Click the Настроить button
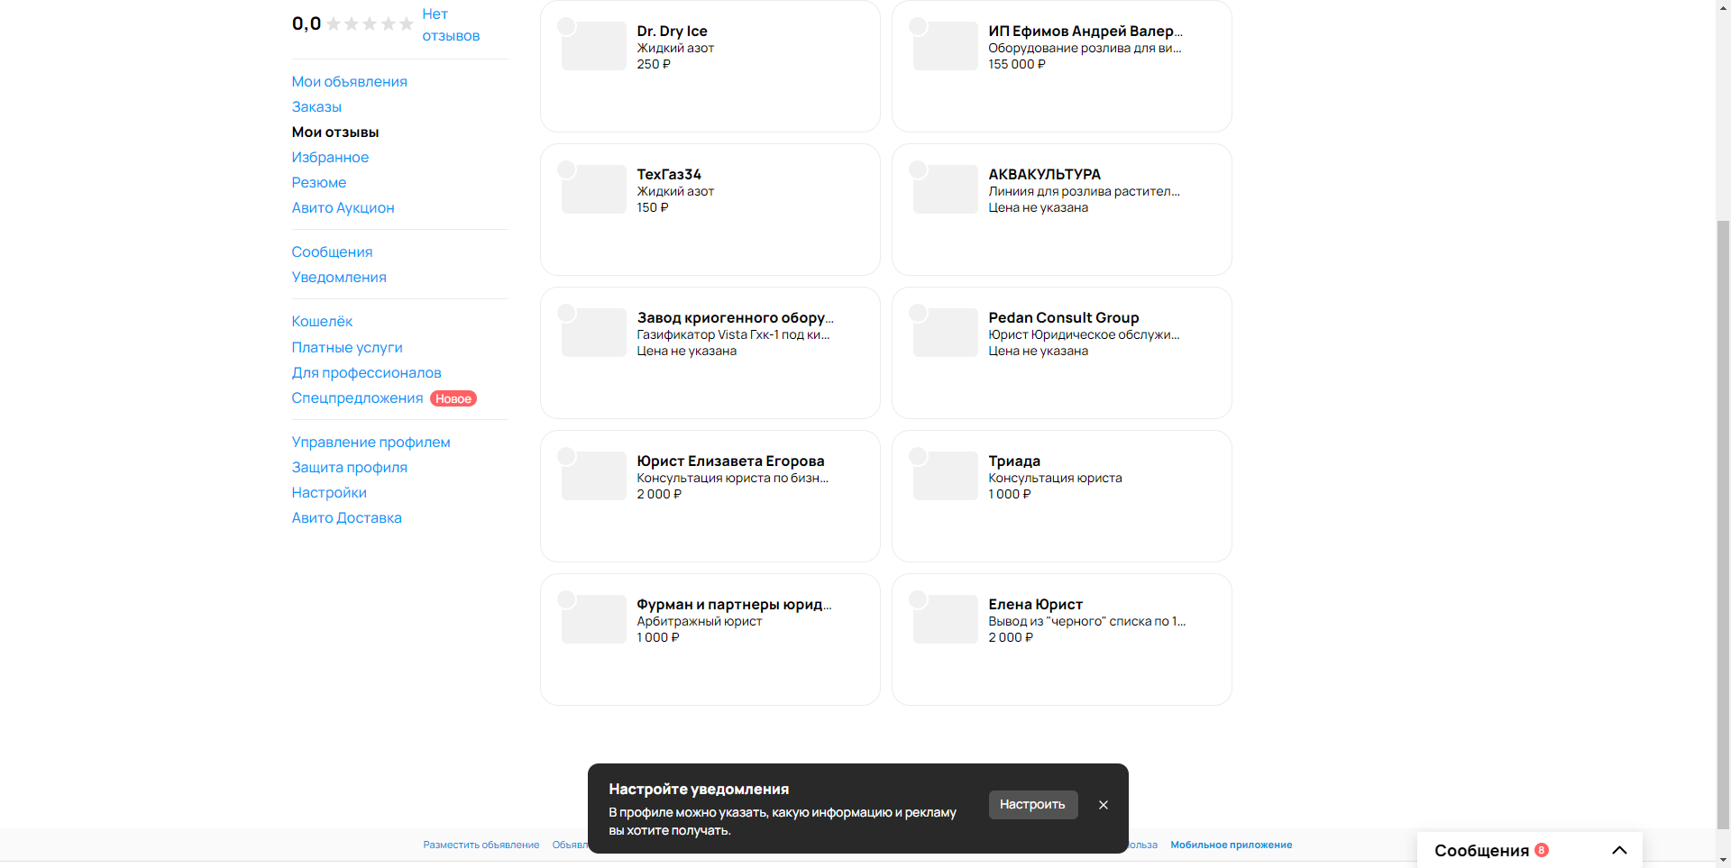This screenshot has height=868, width=1731. [1032, 805]
